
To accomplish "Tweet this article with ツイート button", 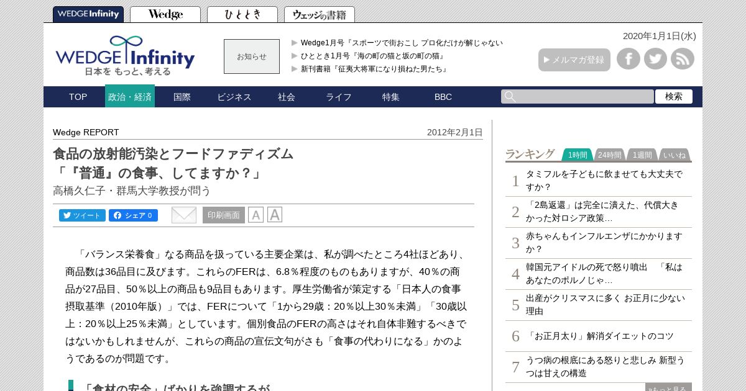I will [x=82, y=215].
